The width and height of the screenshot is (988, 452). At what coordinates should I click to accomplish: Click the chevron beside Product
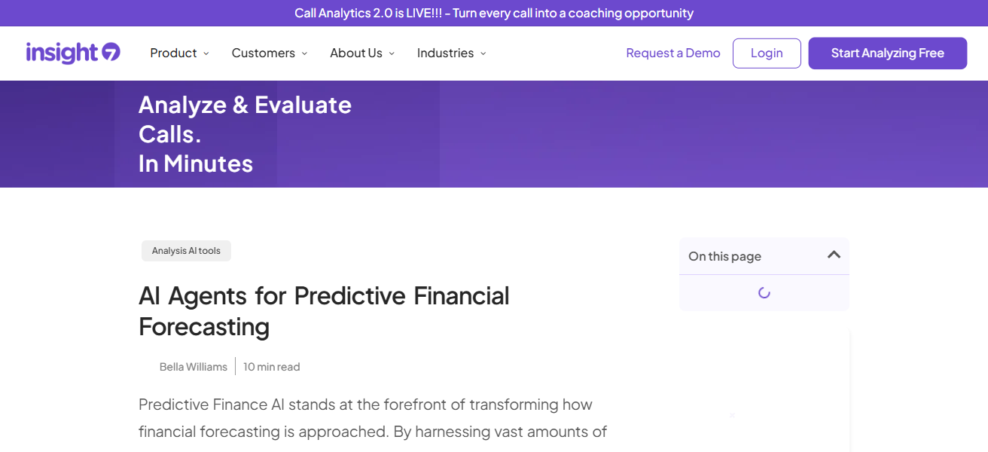(206, 53)
